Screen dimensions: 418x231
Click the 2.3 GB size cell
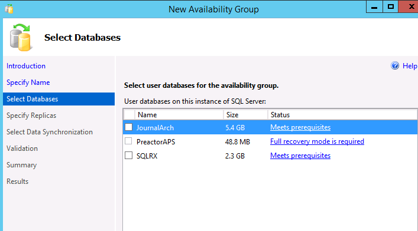[235, 156]
